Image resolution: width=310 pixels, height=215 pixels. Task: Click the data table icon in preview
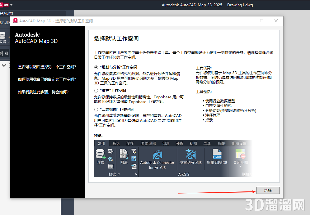pyautogui.click(x=110, y=166)
